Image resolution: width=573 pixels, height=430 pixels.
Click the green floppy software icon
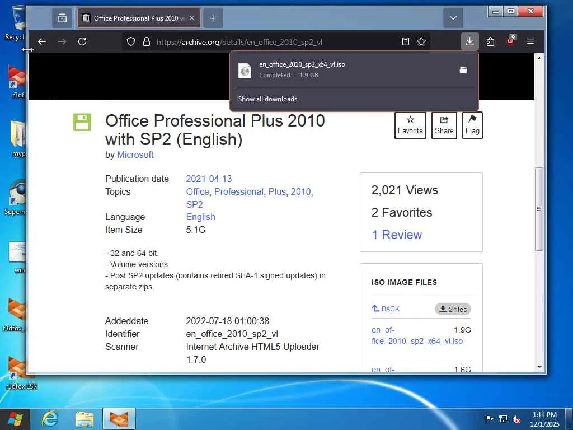[x=82, y=122]
